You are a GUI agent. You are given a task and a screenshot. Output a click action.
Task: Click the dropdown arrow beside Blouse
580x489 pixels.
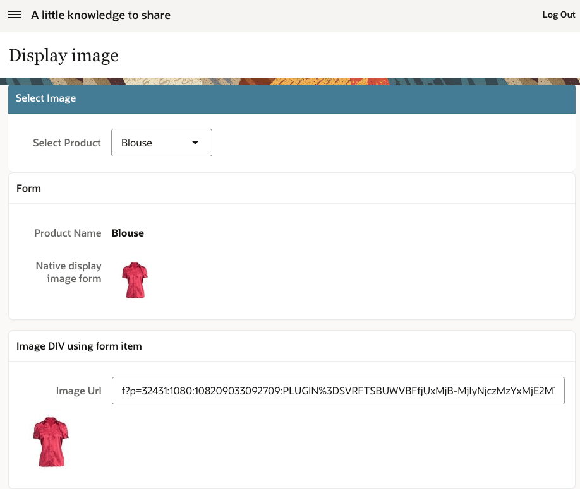195,143
